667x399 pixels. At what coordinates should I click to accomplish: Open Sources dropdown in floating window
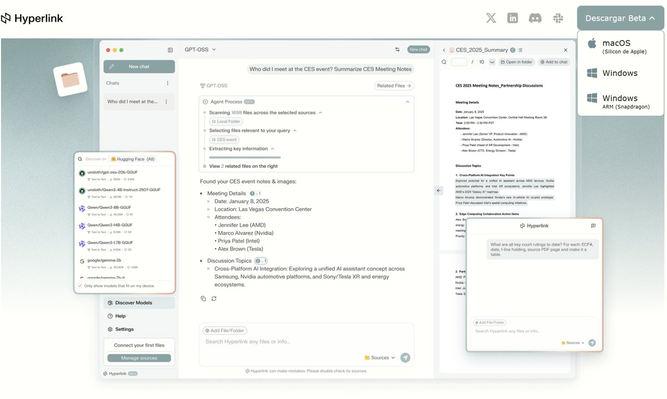pyautogui.click(x=573, y=343)
